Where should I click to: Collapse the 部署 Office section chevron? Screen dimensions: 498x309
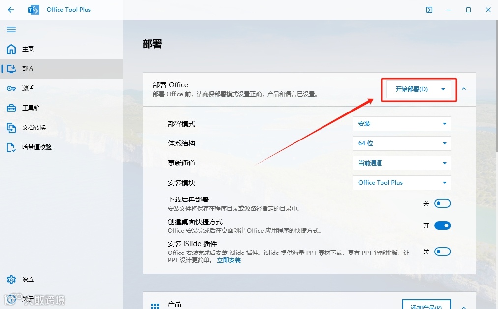tap(464, 89)
